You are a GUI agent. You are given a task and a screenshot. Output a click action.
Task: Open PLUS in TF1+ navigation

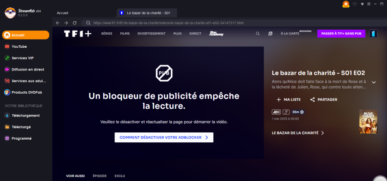178,34
